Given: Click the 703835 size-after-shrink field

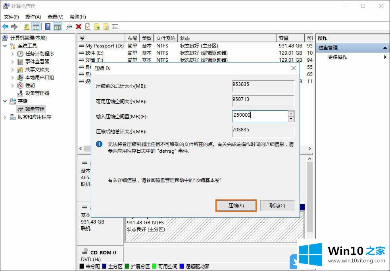Looking at the screenshot, I should click(263, 131).
